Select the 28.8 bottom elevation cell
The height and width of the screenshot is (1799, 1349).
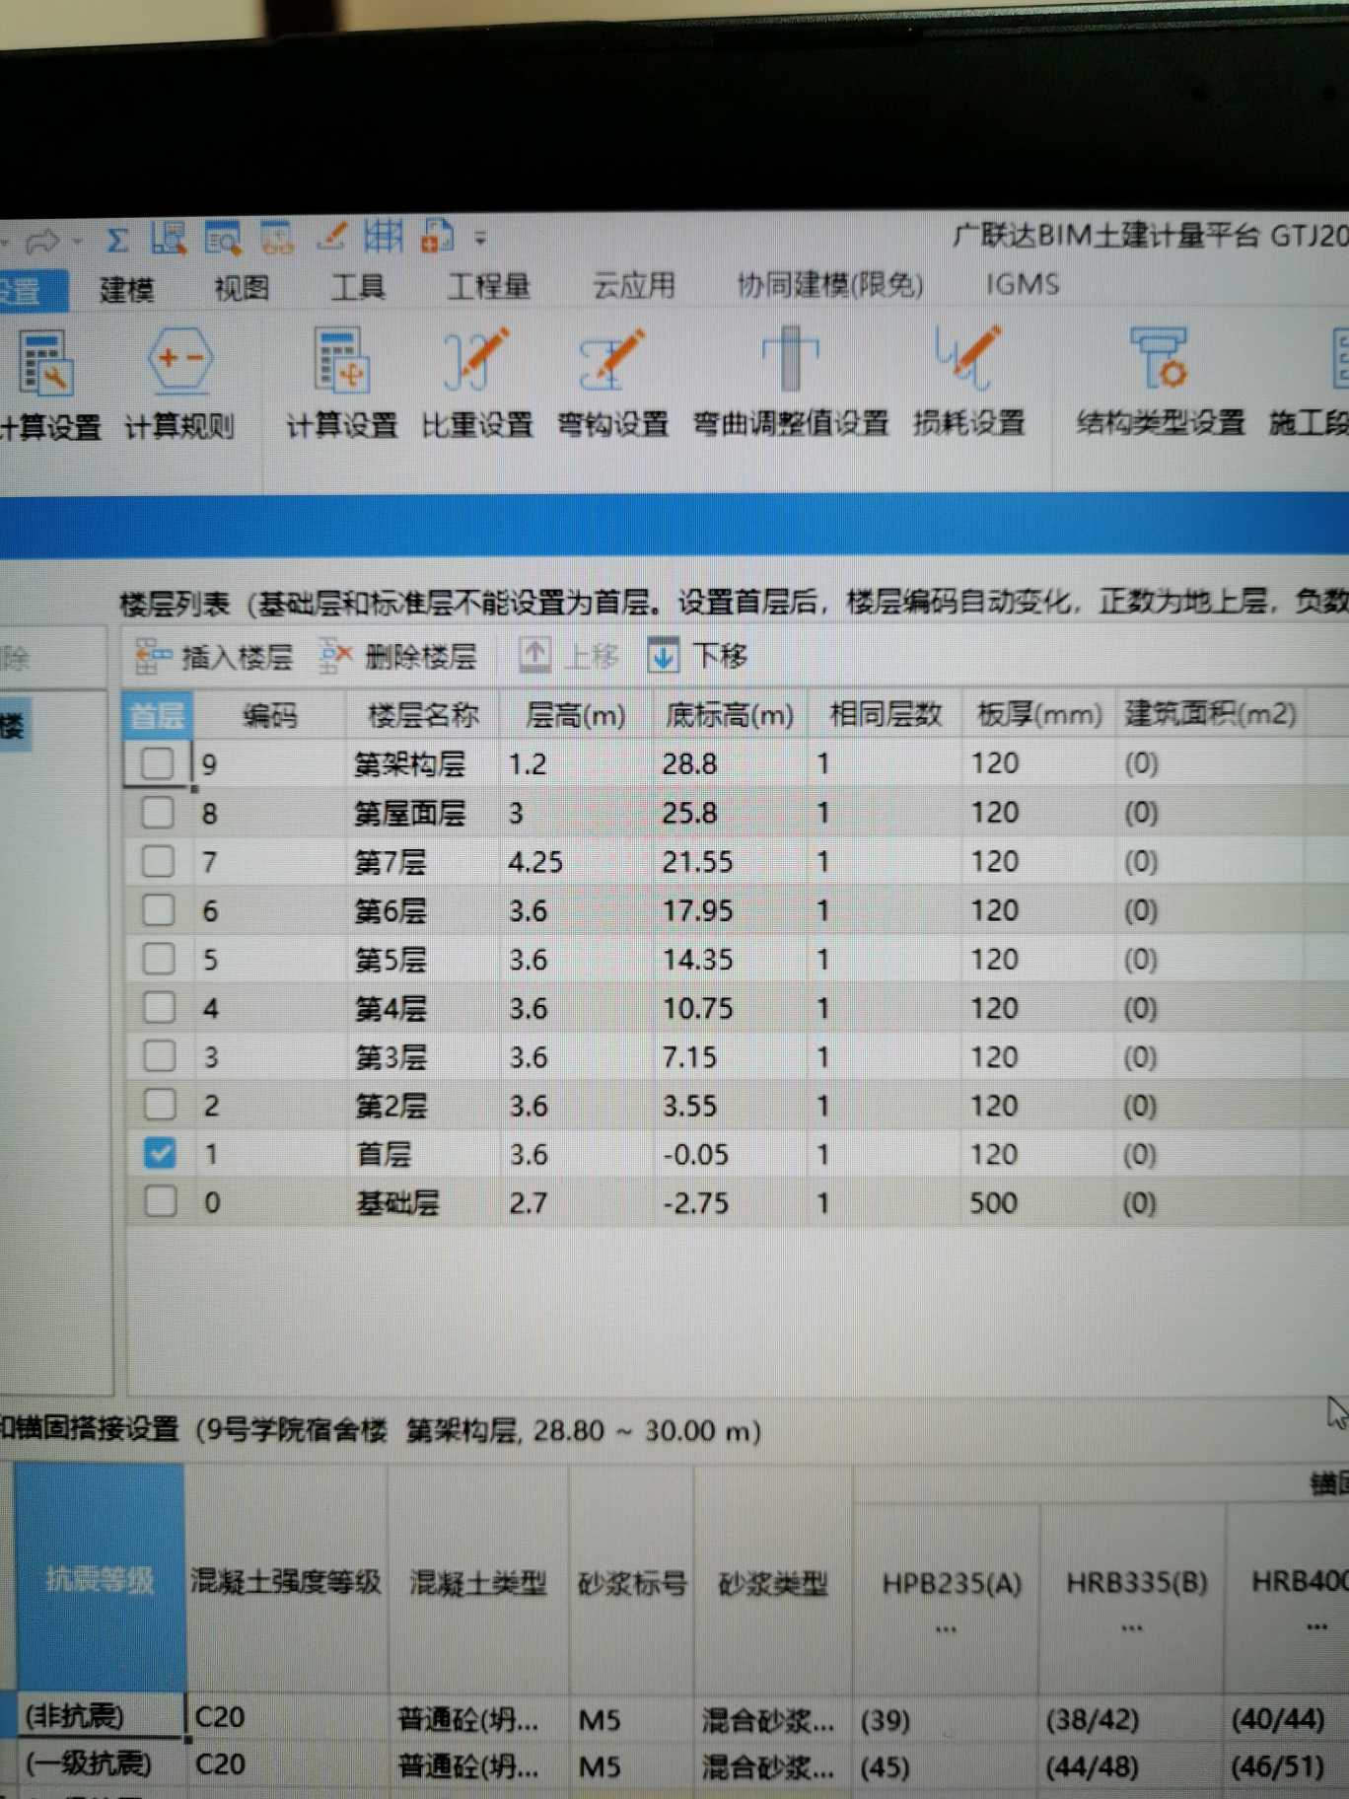730,764
